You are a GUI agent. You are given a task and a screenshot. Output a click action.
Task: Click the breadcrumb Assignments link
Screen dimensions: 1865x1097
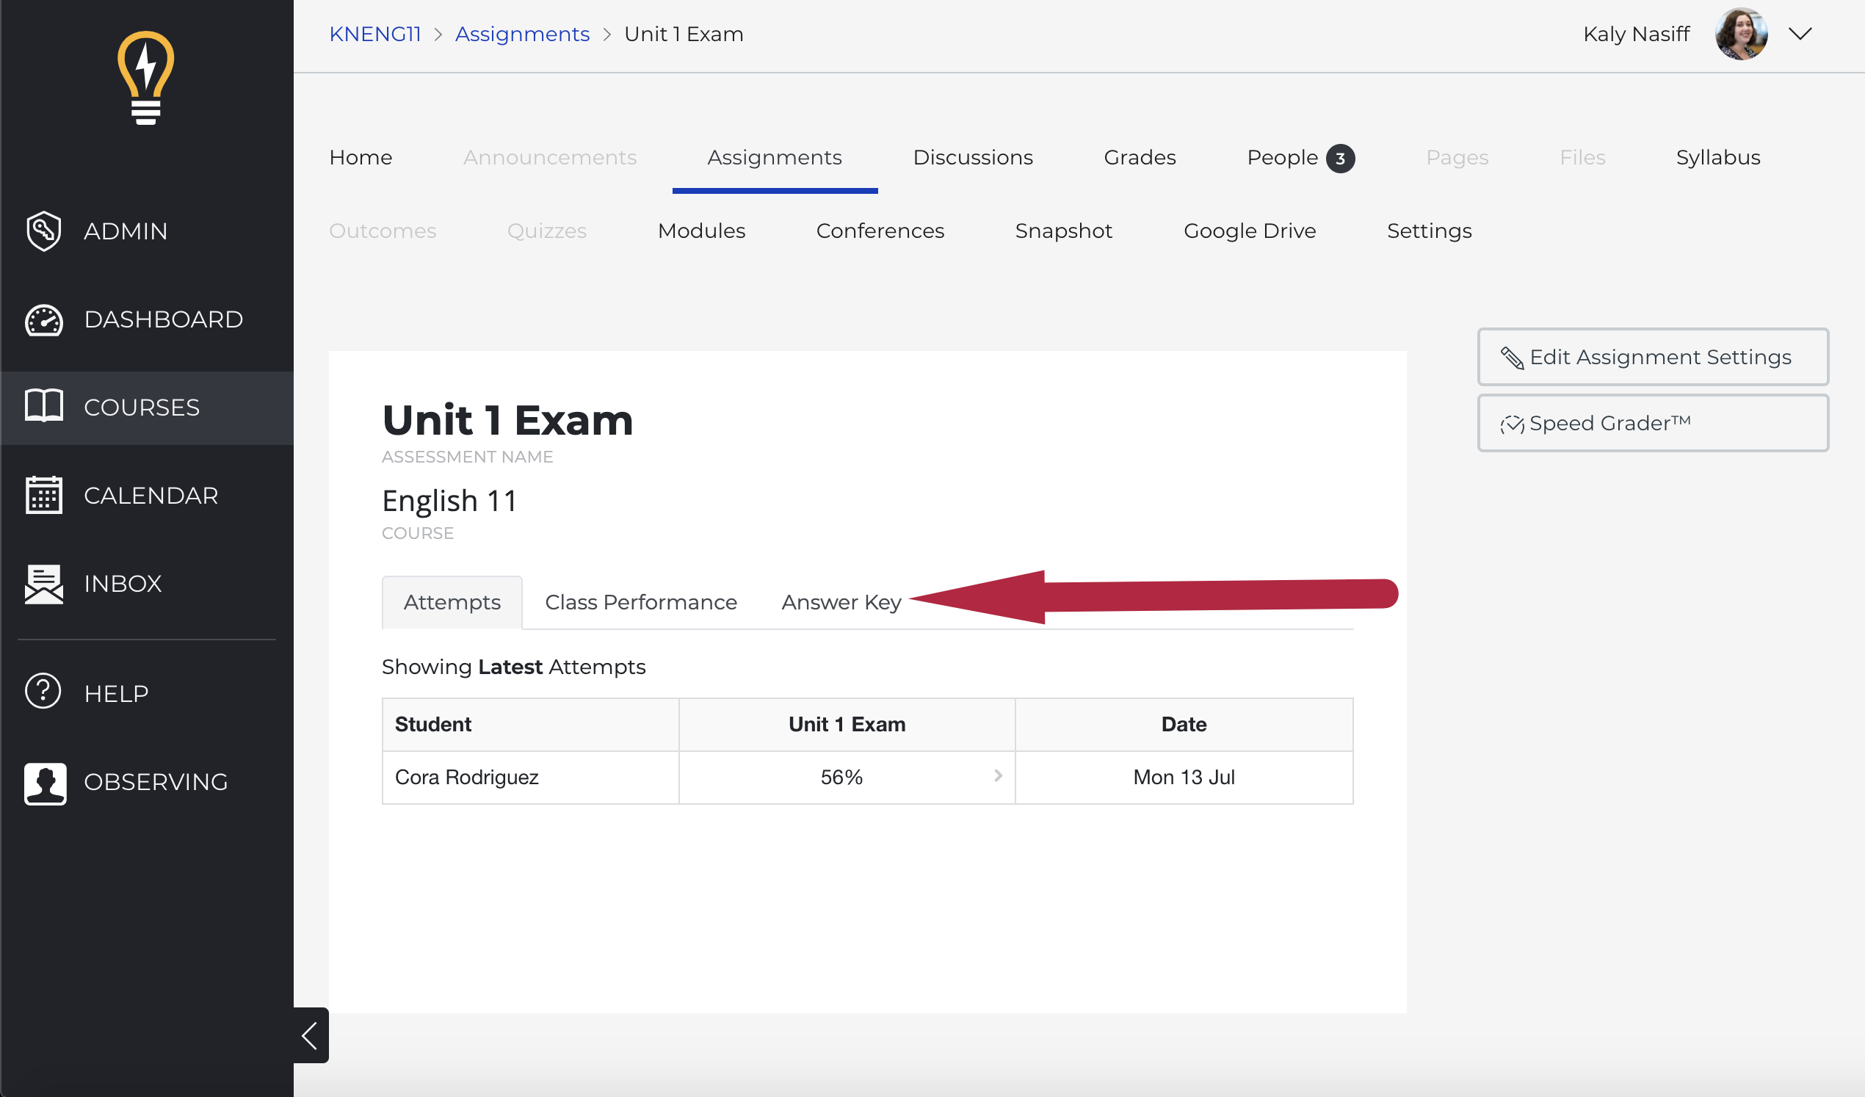click(520, 34)
